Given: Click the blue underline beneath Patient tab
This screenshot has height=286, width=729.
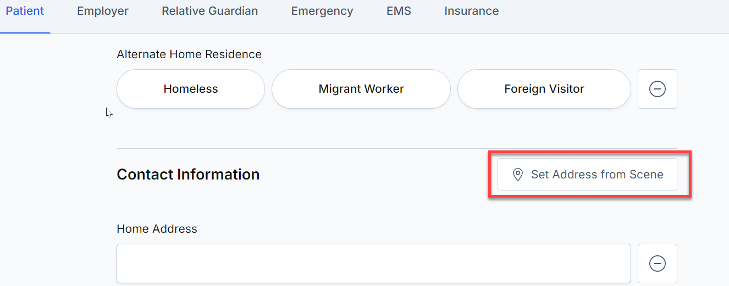Looking at the screenshot, I should (25, 32).
